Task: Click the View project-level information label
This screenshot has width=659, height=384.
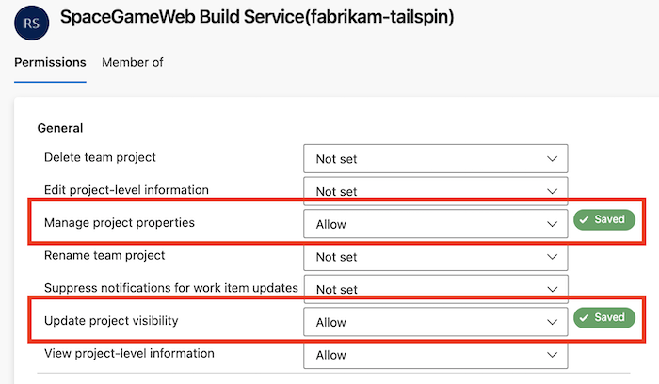Action: click(x=129, y=353)
